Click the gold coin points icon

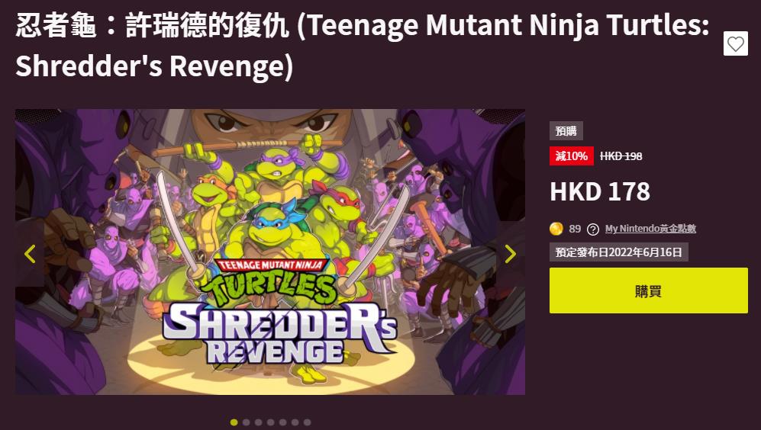coord(556,229)
